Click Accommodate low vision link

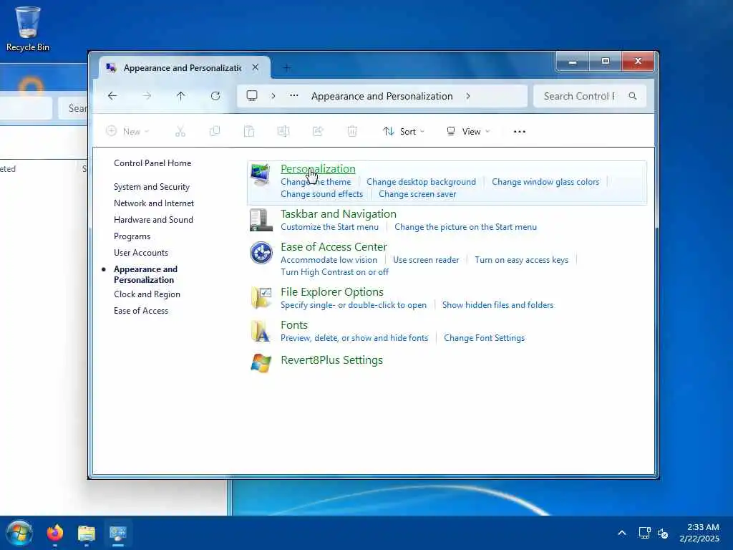pos(329,259)
